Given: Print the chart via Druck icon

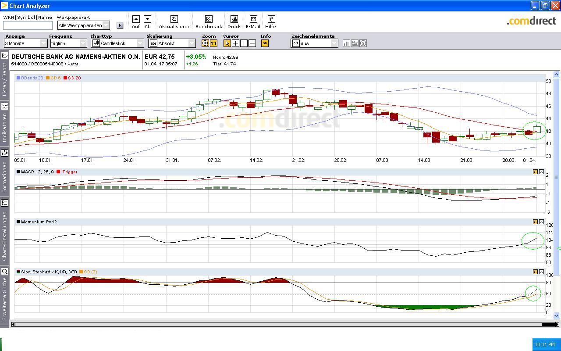Looking at the screenshot, I should point(234,19).
